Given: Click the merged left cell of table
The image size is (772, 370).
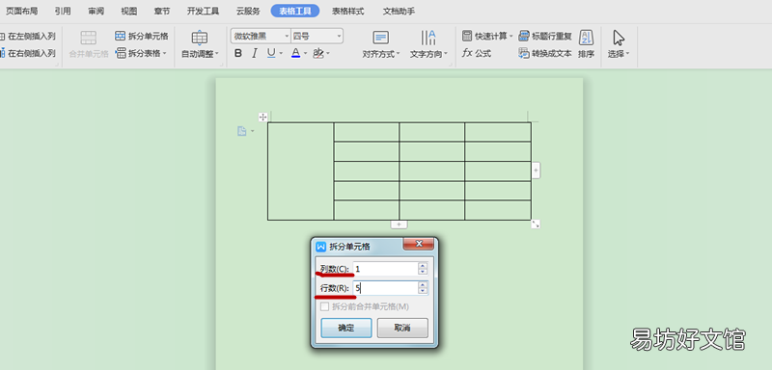Looking at the screenshot, I should point(300,171).
